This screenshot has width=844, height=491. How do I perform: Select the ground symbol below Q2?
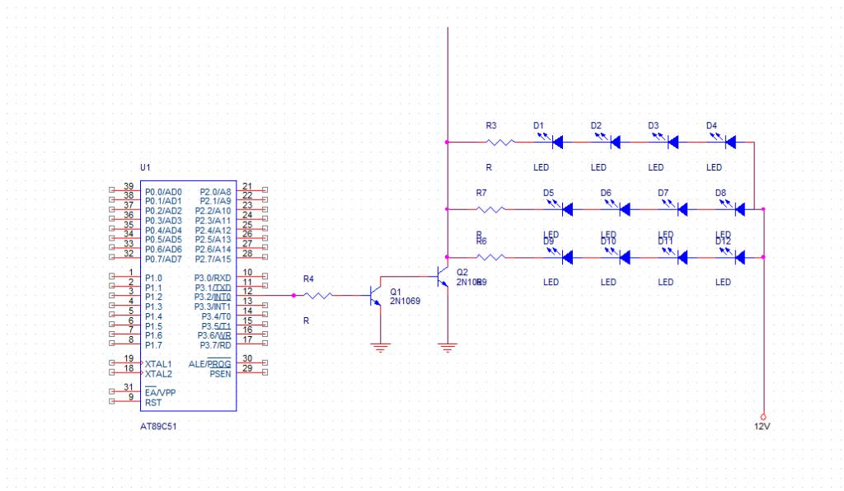[x=448, y=348]
